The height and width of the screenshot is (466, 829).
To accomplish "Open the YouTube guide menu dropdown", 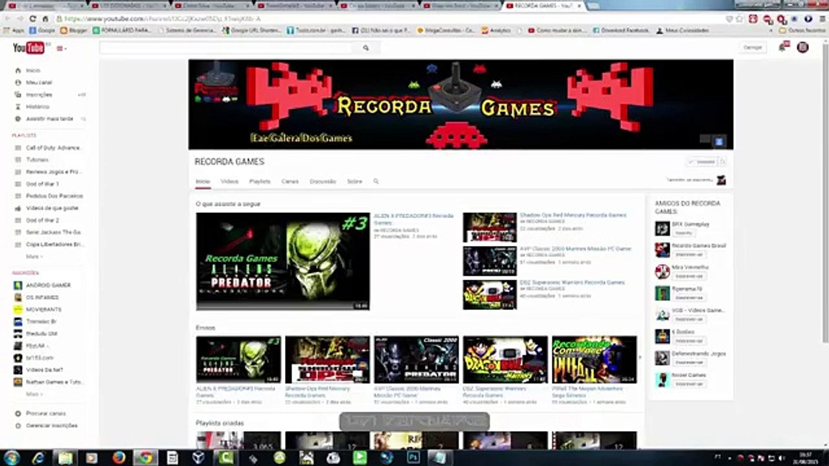I will 62,49.
